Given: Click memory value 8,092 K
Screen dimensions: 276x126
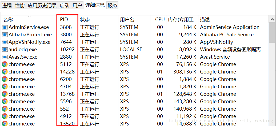Looking at the screenshot, I should [x=188, y=50].
